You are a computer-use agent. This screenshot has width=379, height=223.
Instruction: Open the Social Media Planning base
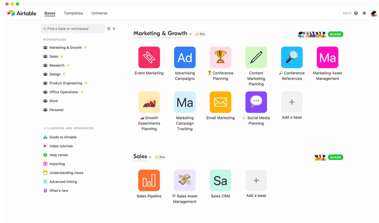256,102
